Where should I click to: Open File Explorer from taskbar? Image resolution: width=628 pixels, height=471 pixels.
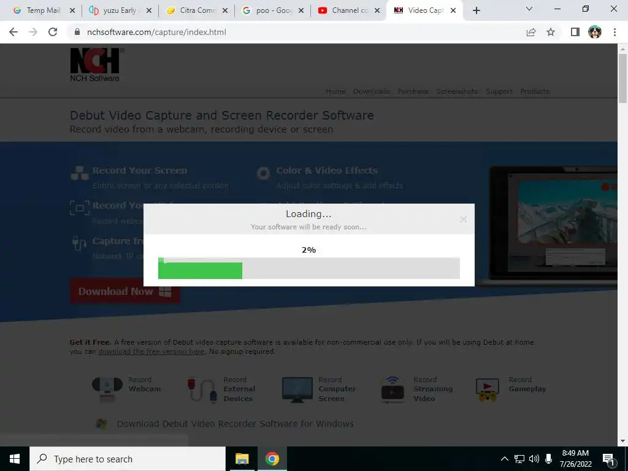pyautogui.click(x=242, y=459)
